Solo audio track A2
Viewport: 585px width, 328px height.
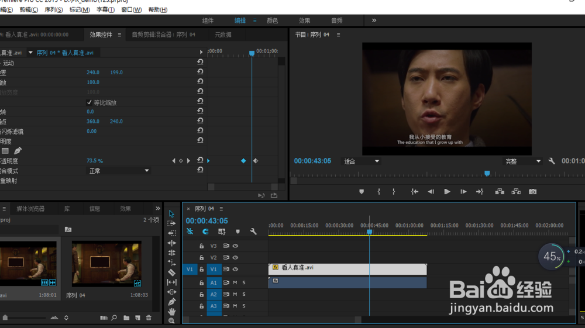pos(244,294)
